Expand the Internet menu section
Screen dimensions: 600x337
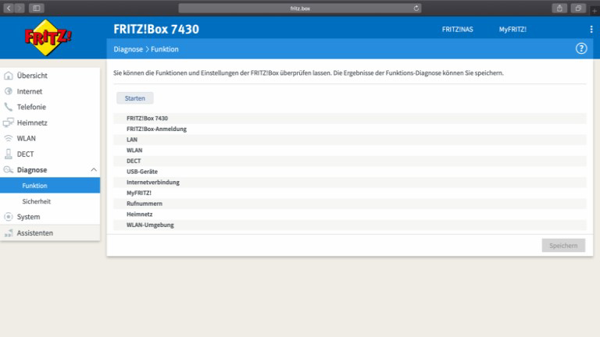click(x=30, y=91)
